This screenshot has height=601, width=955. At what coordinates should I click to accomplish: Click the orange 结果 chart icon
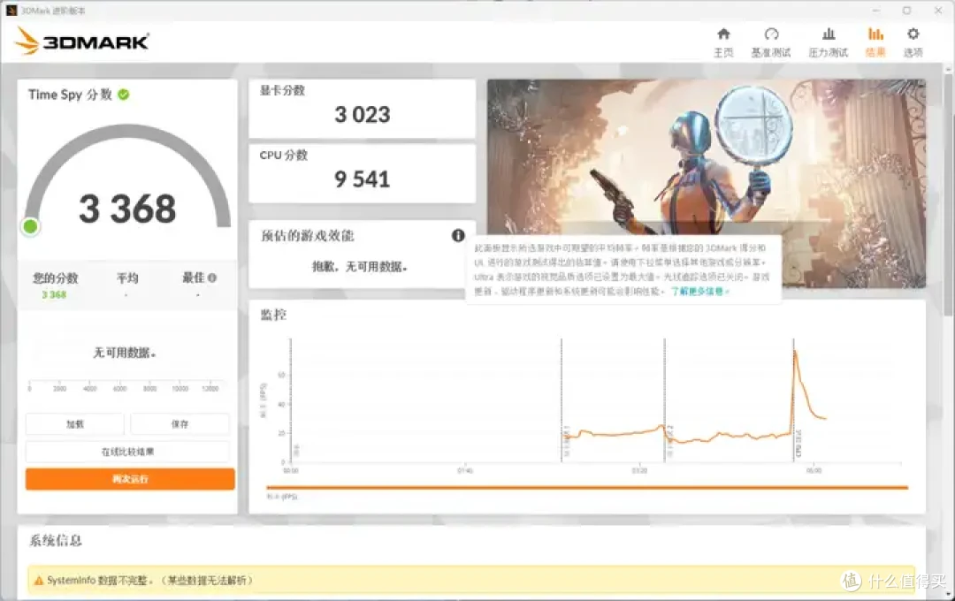pos(875,33)
